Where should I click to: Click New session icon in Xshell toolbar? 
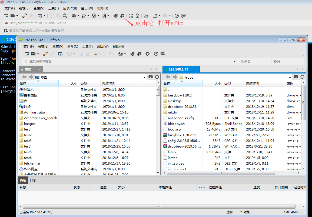[6, 16]
